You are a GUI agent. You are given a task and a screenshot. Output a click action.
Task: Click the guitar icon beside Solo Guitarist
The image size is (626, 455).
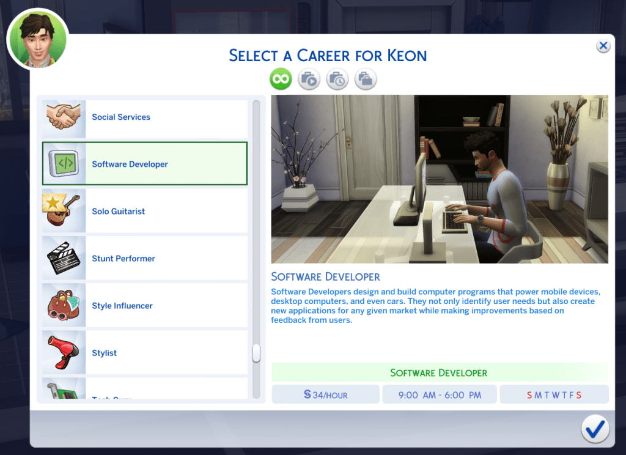[63, 211]
